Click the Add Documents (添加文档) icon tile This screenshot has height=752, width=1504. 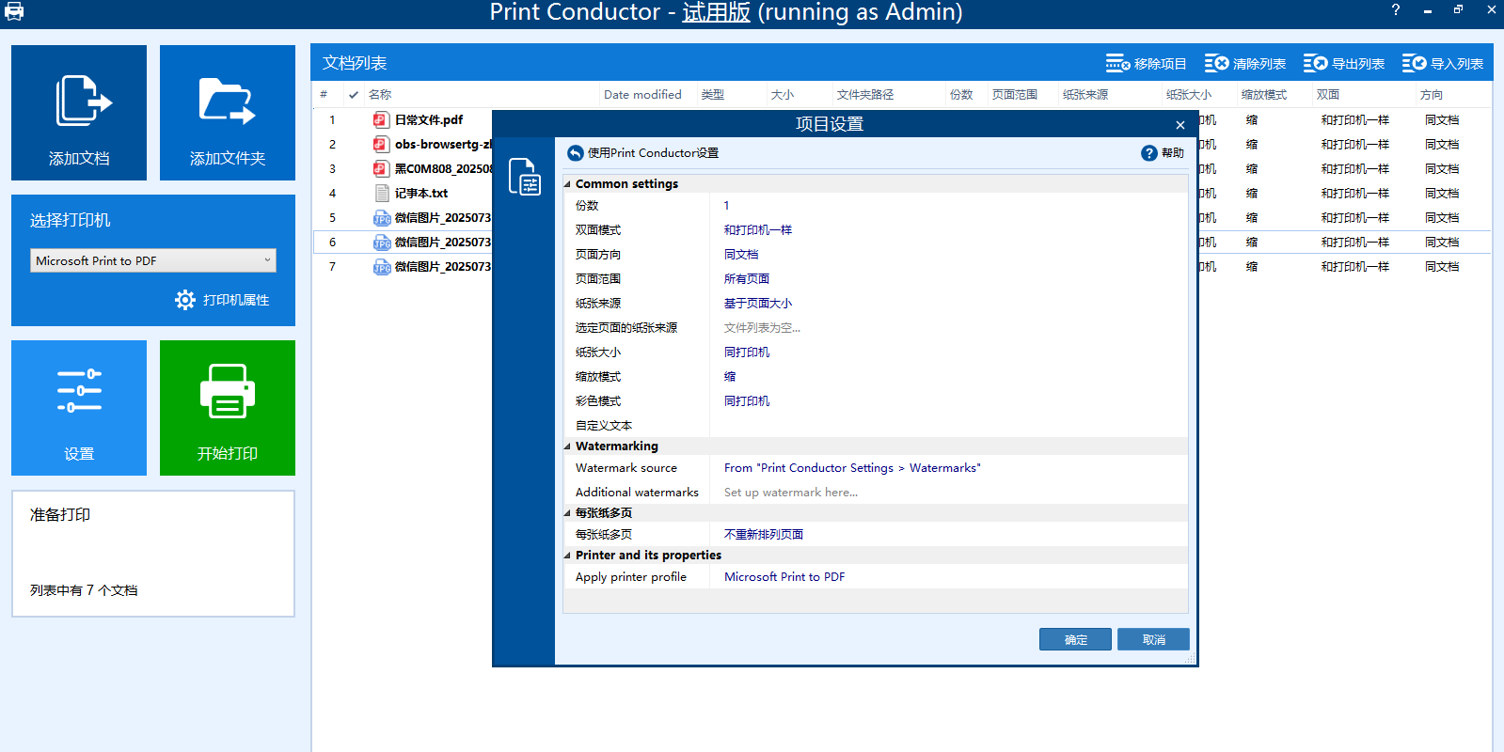point(79,112)
